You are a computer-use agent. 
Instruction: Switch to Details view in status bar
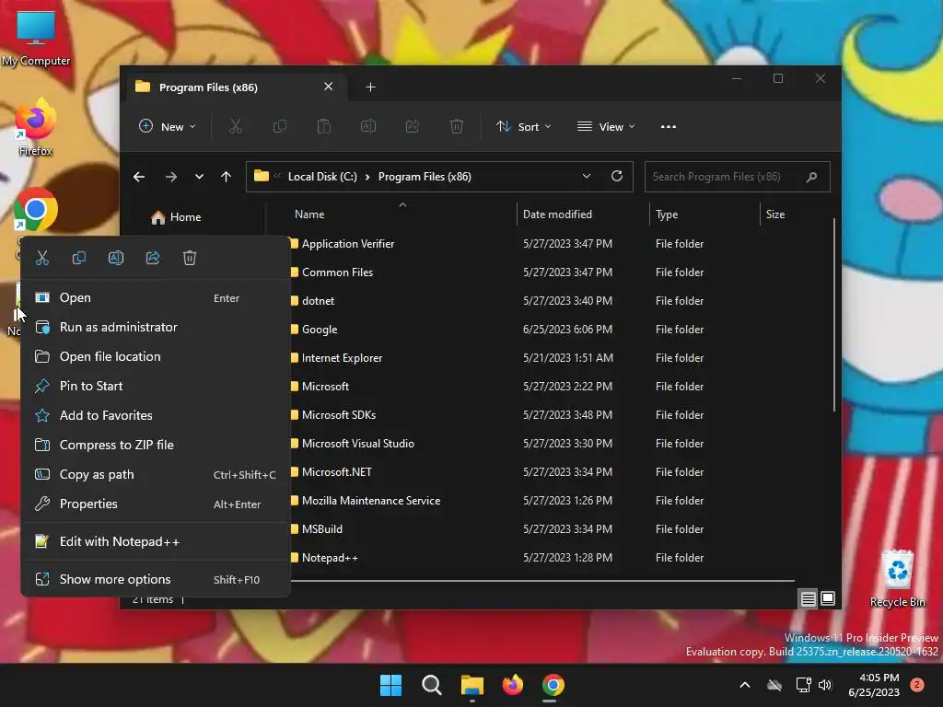(809, 598)
